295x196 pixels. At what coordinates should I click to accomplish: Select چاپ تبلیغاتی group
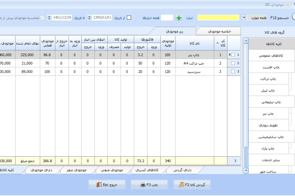coord(271,102)
